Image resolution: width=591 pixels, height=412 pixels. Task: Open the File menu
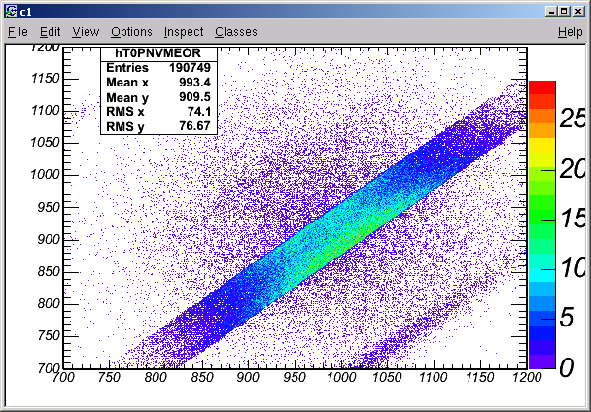(17, 32)
